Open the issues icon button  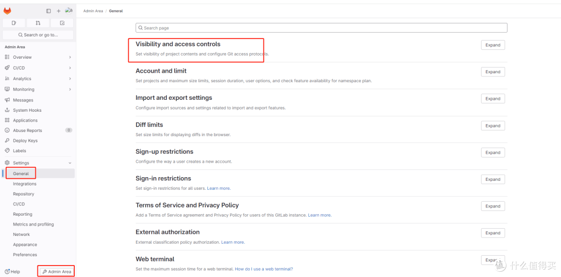pyautogui.click(x=14, y=23)
